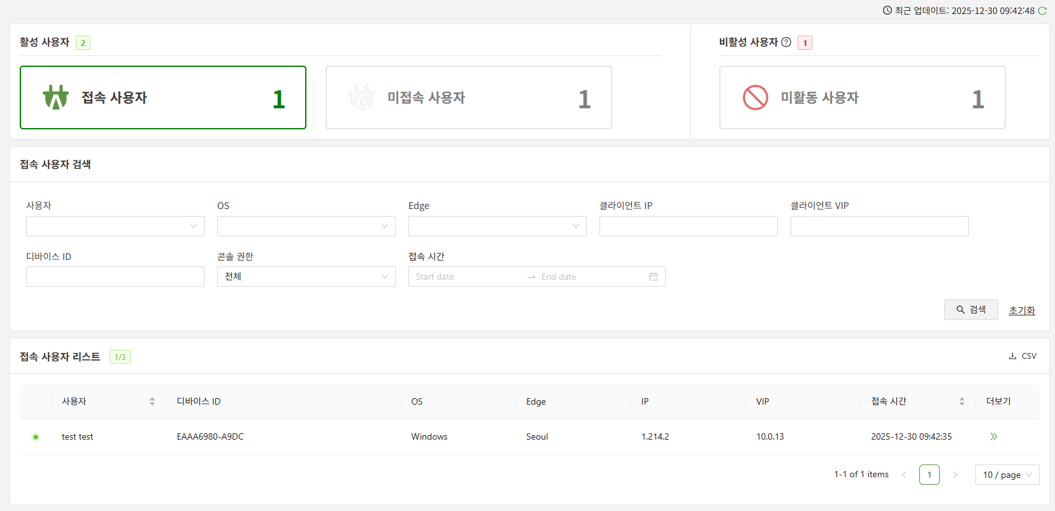Expand the 콘솔 권한 dropdown showing 전체
The height and width of the screenshot is (511, 1055).
(306, 277)
